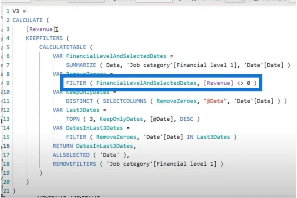The height and width of the screenshot is (198, 297).
Task: Select the "@Date" string on line 11
Action: coord(215,101)
